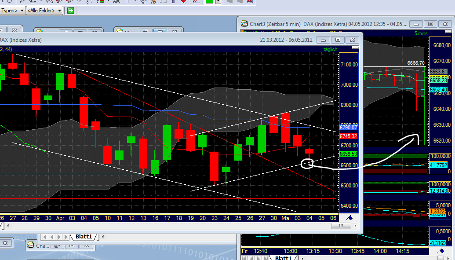Click the Apr label on date axis

pos(60,218)
